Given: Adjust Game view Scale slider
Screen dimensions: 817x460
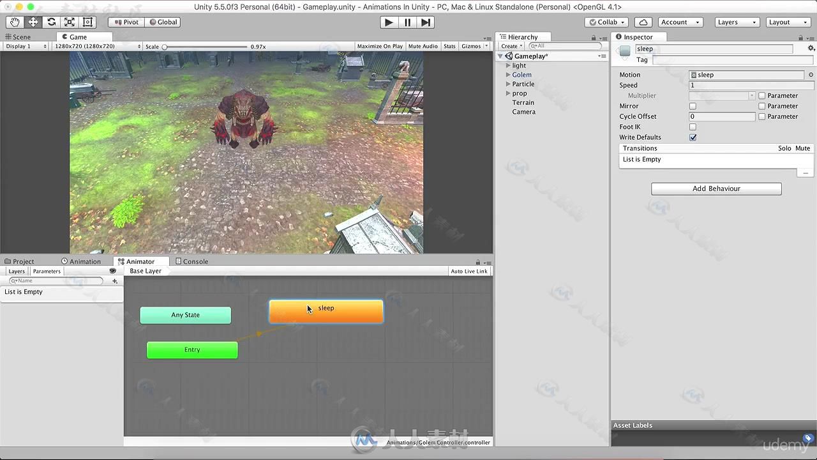Looking at the screenshot, I should 204,47.
